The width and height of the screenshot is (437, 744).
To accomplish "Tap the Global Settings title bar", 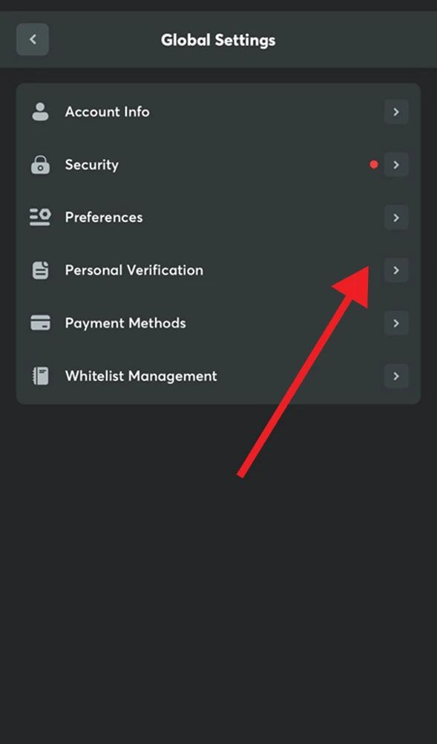I will tap(218, 39).
